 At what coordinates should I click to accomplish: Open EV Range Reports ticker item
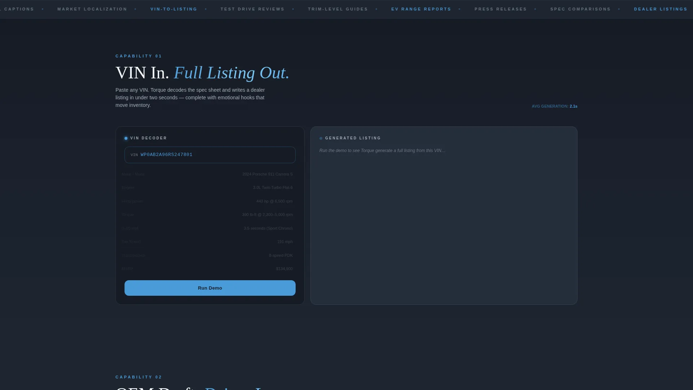(x=421, y=9)
